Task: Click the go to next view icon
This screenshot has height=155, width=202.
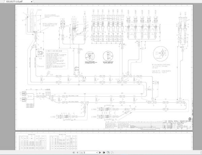Action: point(112,153)
